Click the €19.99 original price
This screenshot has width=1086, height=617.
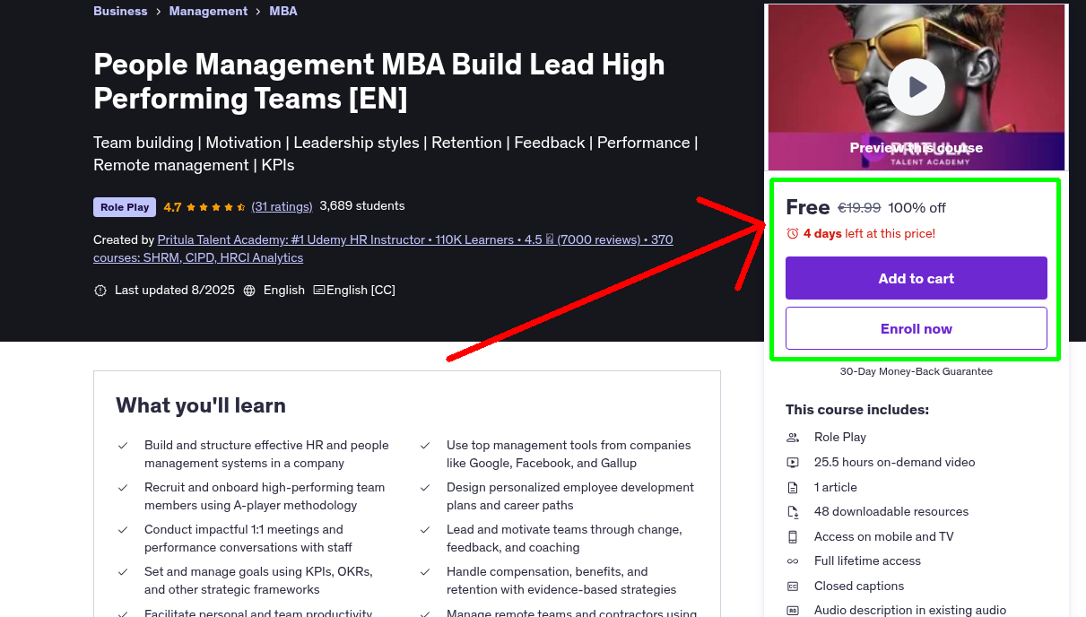click(x=859, y=208)
